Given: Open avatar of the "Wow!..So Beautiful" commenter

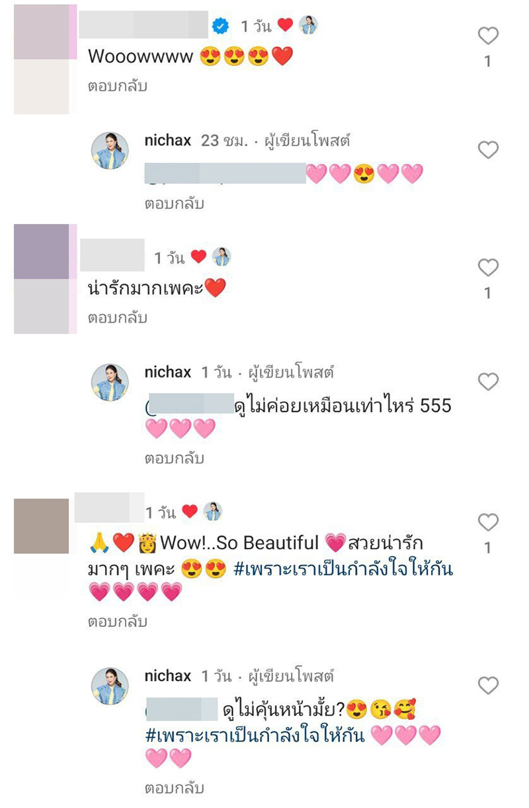Looking at the screenshot, I should [x=41, y=526].
